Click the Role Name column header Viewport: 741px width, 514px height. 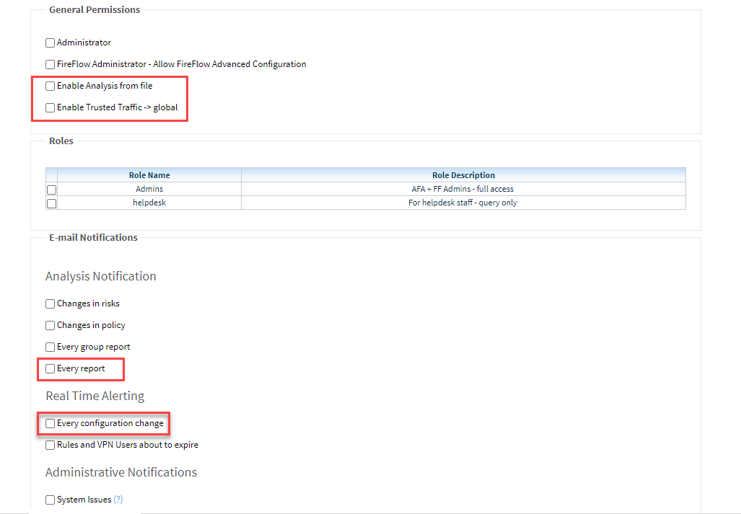[x=149, y=175]
